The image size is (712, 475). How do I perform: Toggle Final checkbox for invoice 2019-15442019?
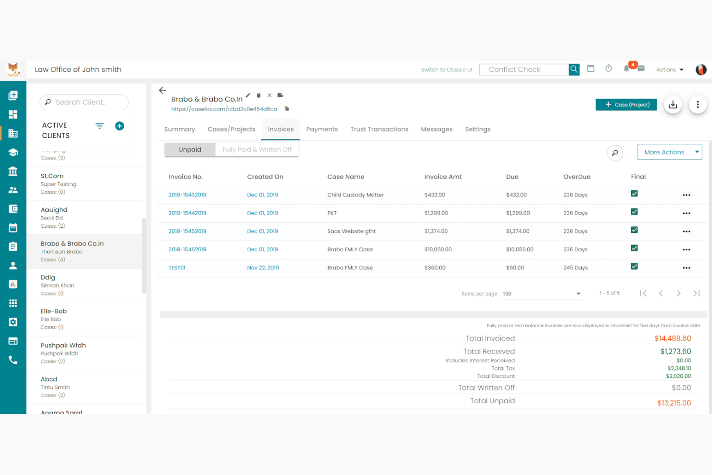click(634, 212)
